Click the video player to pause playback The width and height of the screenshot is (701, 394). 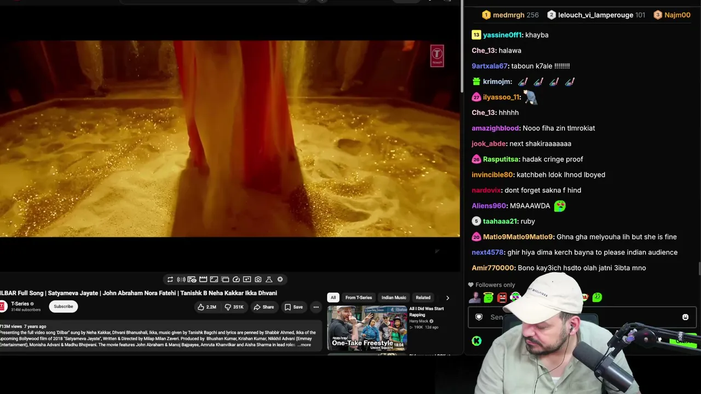tap(230, 138)
